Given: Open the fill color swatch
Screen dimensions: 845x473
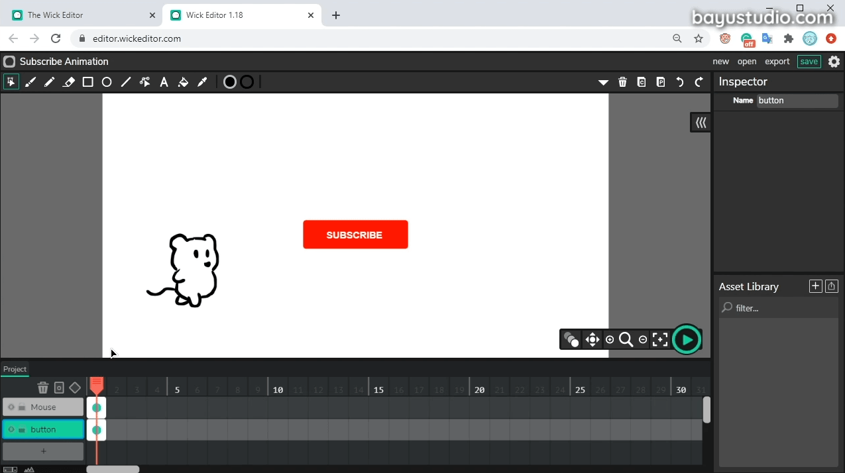Looking at the screenshot, I should point(230,82).
